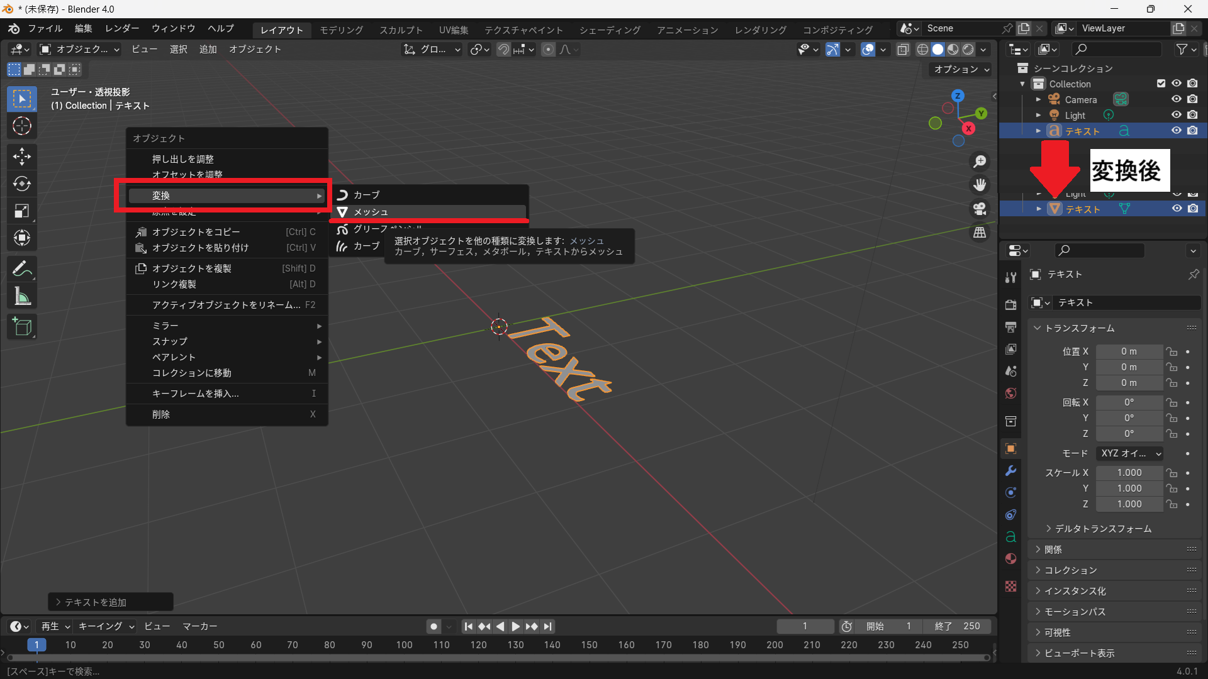Select the Move tool in toolbar
The image size is (1208, 679).
tap(22, 157)
